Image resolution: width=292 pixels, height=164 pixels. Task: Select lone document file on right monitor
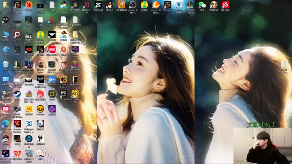(283, 65)
